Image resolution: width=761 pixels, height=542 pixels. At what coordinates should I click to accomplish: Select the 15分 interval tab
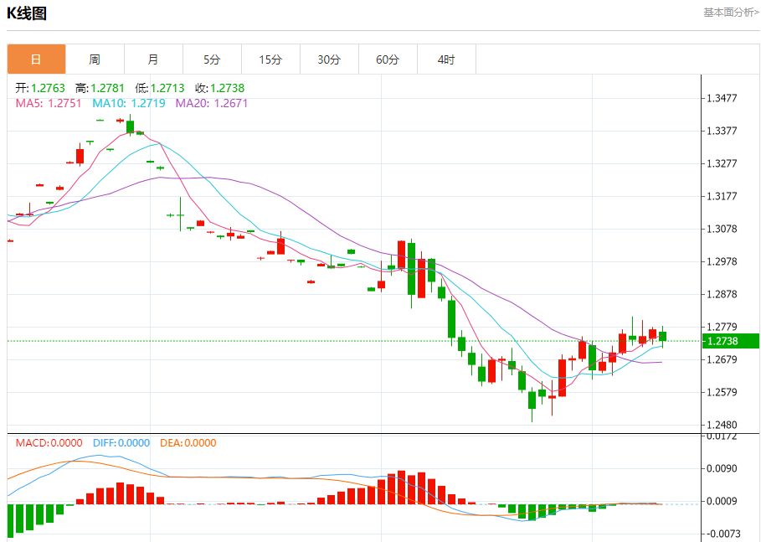click(x=270, y=59)
